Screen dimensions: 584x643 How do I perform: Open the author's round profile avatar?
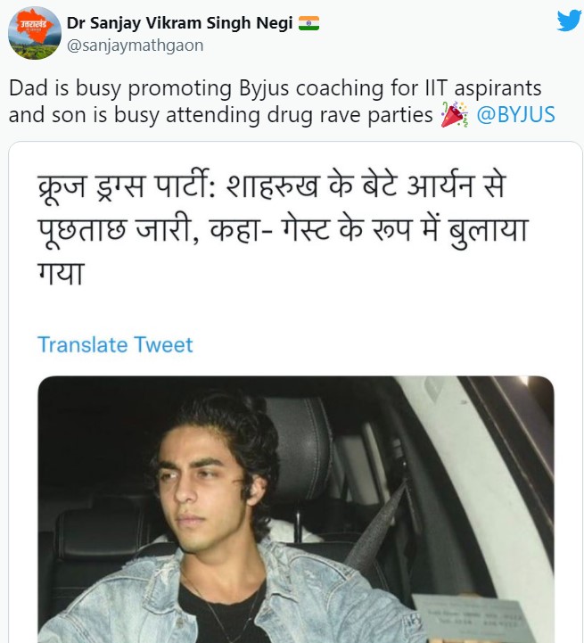[35, 33]
